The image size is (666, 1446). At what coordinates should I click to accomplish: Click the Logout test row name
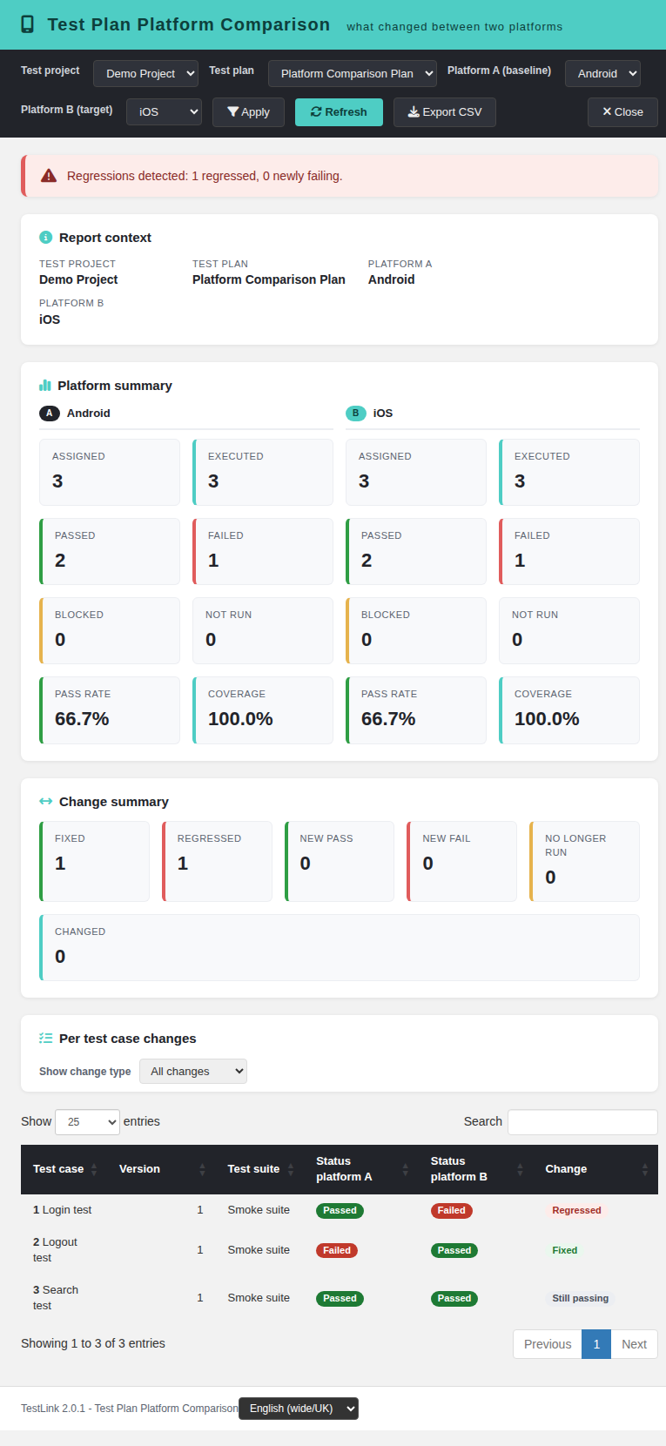(x=55, y=1250)
